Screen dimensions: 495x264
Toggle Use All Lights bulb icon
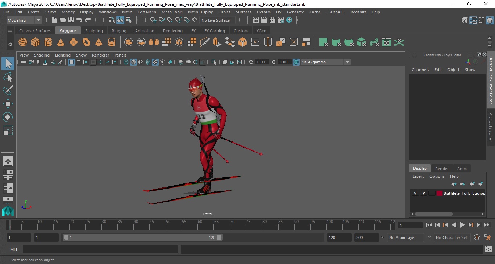162,62
